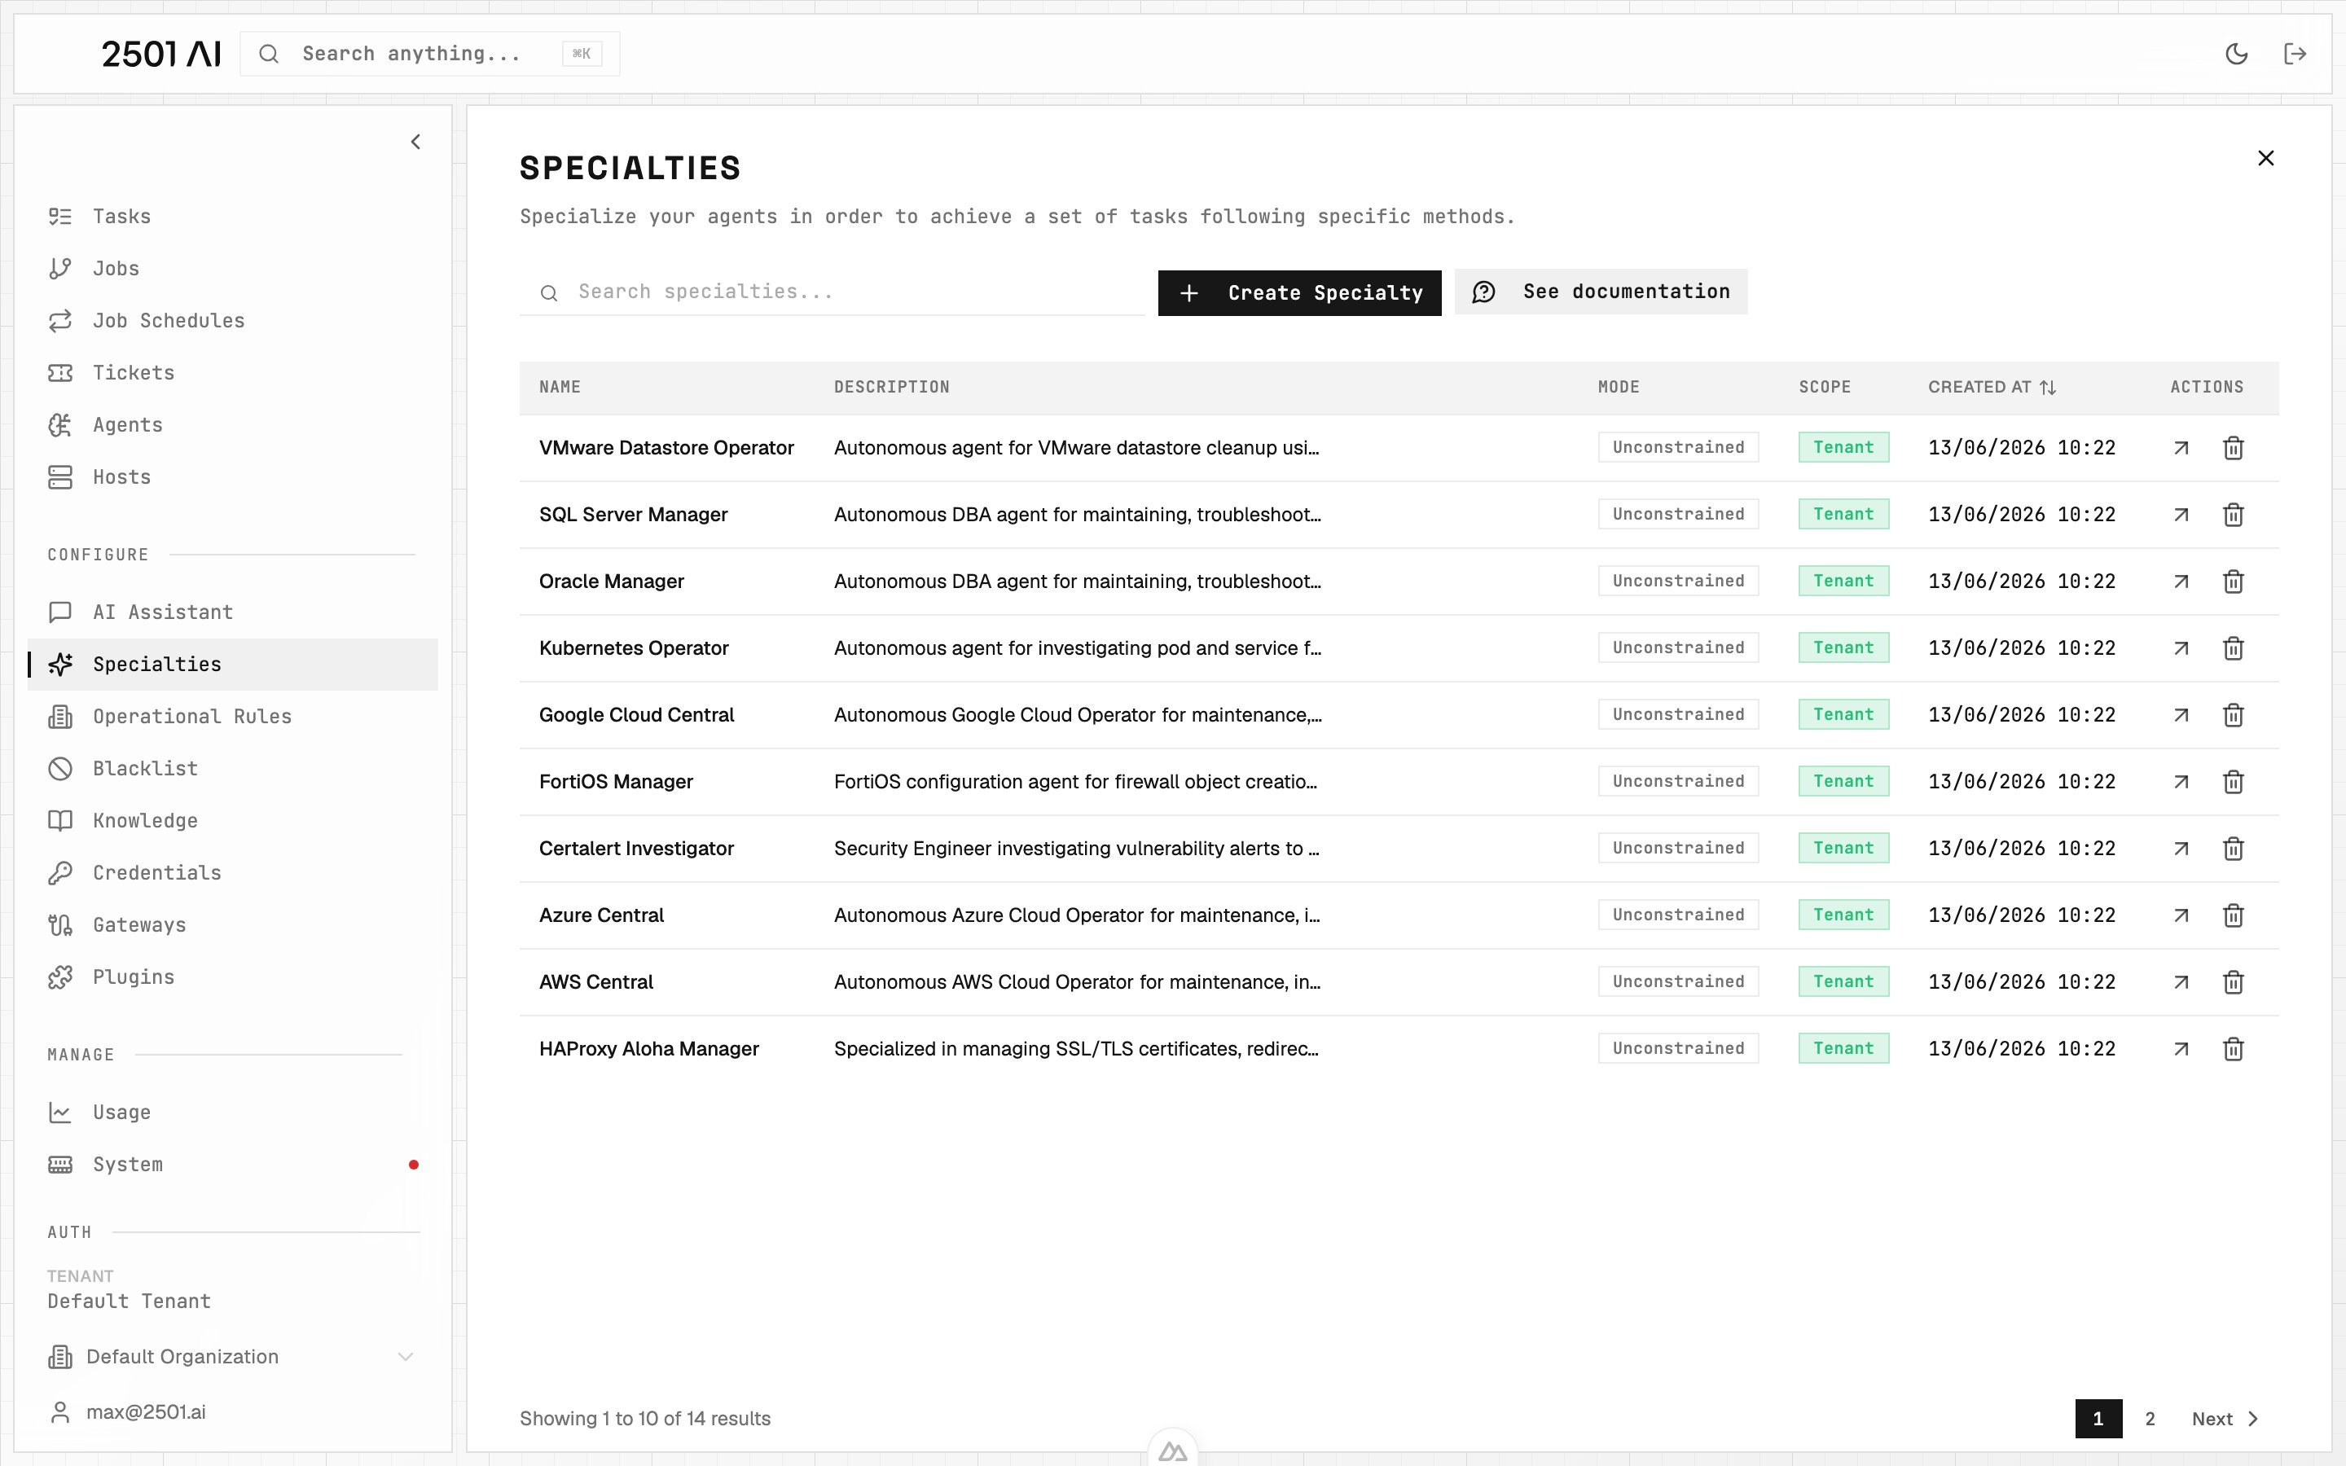
Task: Open Certalert Investigator with arrow icon
Action: click(x=2181, y=849)
